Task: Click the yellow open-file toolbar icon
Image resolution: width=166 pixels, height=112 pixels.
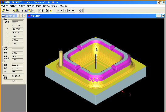Action: [x=3, y=11]
